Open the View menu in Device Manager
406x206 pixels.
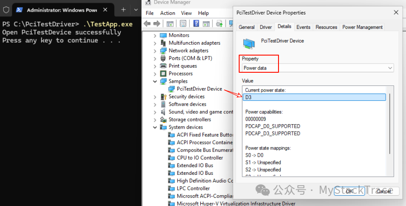(x=186, y=13)
